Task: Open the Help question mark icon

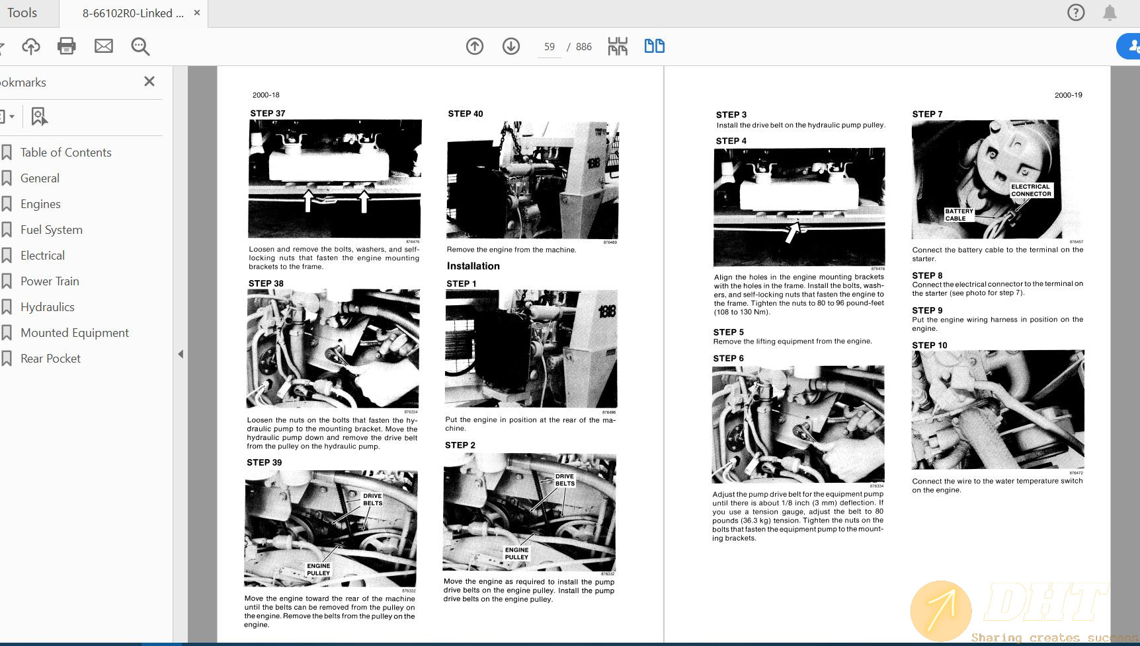Action: (1076, 13)
